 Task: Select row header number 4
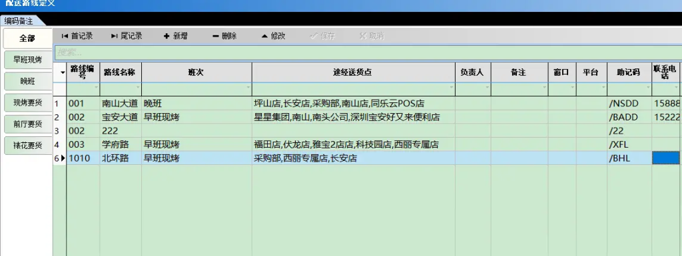point(59,144)
